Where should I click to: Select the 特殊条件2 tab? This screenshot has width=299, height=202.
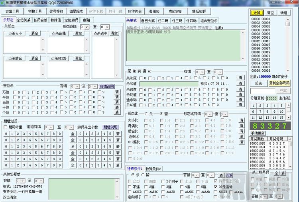pos(154,169)
